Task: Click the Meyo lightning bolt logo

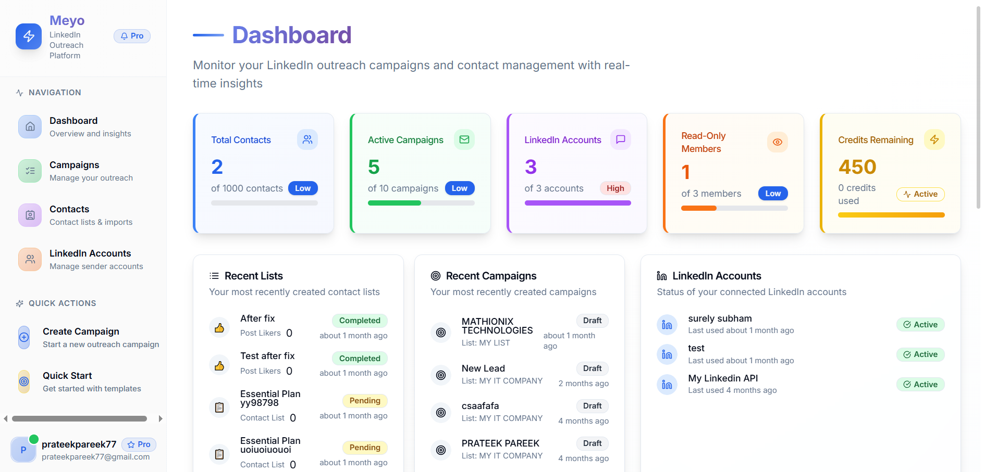Action: (x=29, y=36)
